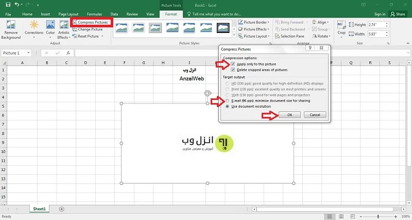Open the Picture Border dropdown

pyautogui.click(x=254, y=22)
